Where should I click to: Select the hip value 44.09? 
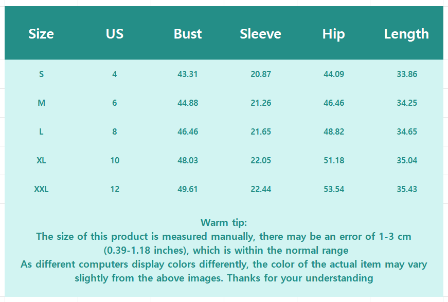(334, 74)
